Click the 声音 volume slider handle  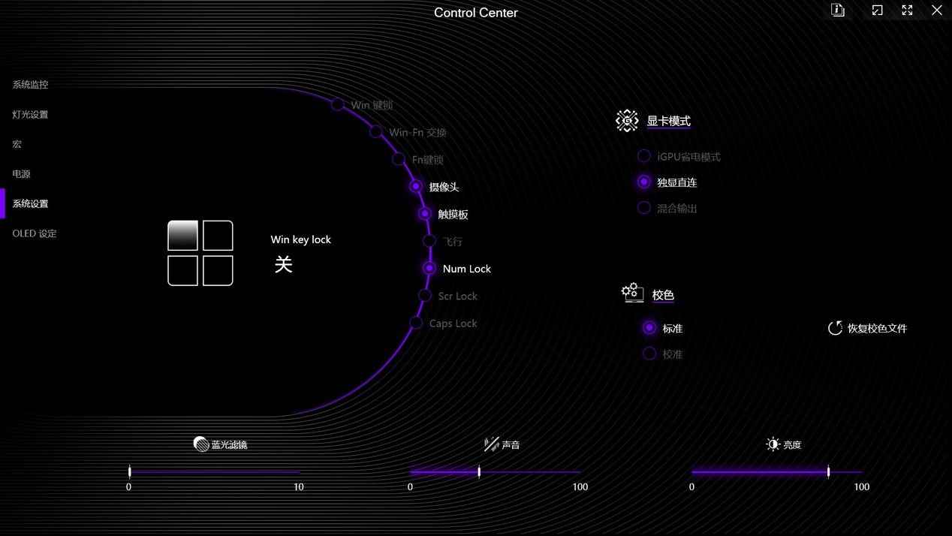[479, 471]
